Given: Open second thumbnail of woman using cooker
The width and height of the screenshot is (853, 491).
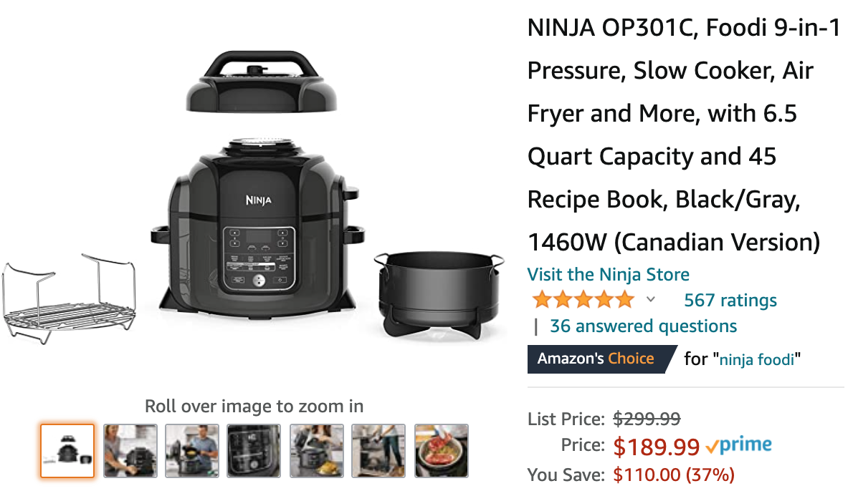Looking at the screenshot, I should click(x=130, y=451).
